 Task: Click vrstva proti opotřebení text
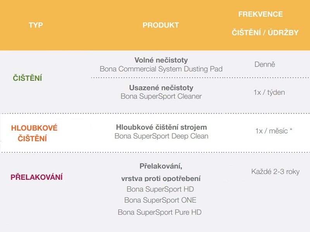point(161,179)
